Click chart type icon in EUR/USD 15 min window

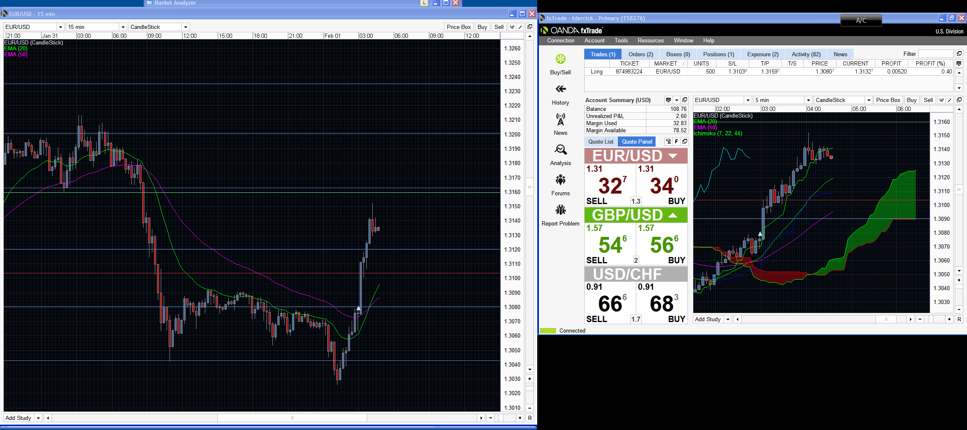click(x=512, y=27)
